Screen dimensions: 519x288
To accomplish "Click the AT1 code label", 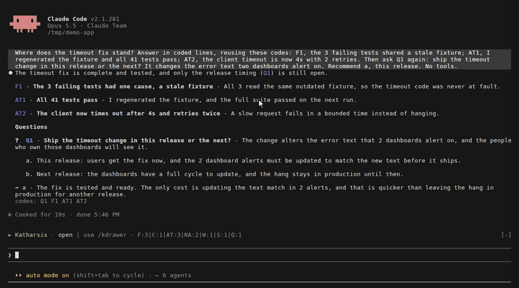I will pos(20,100).
